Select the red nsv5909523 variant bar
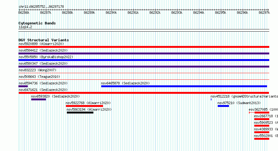 [262, 126]
